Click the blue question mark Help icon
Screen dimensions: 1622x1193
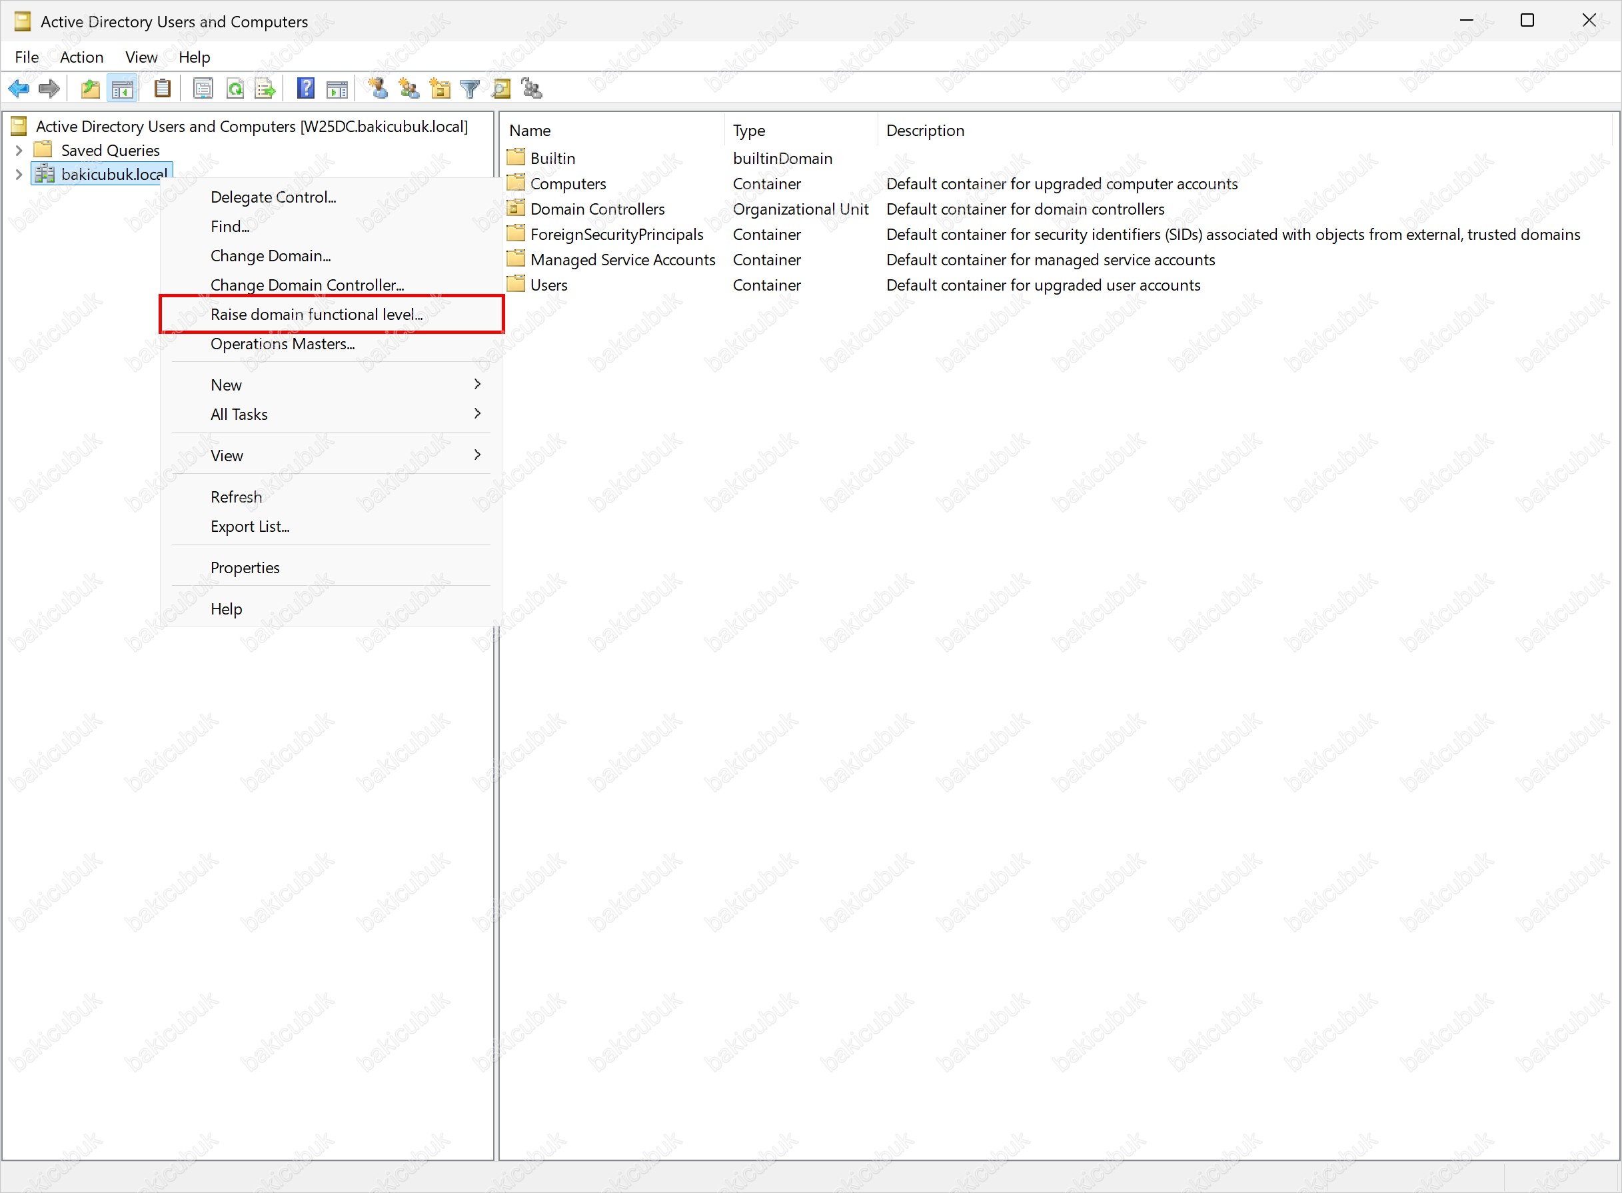click(x=306, y=89)
